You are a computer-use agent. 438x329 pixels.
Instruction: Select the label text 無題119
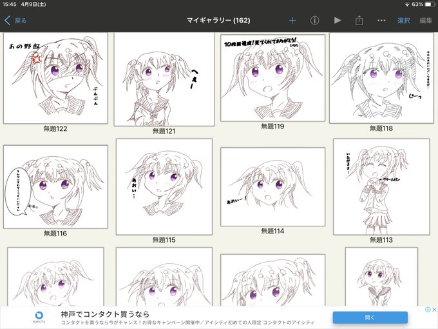[x=272, y=126]
